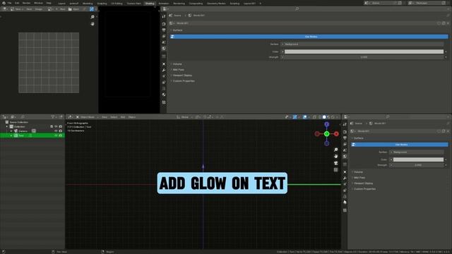The width and height of the screenshot is (452, 254).
Task: Open the Object Mode dropdown in the viewport header
Action: (x=88, y=117)
